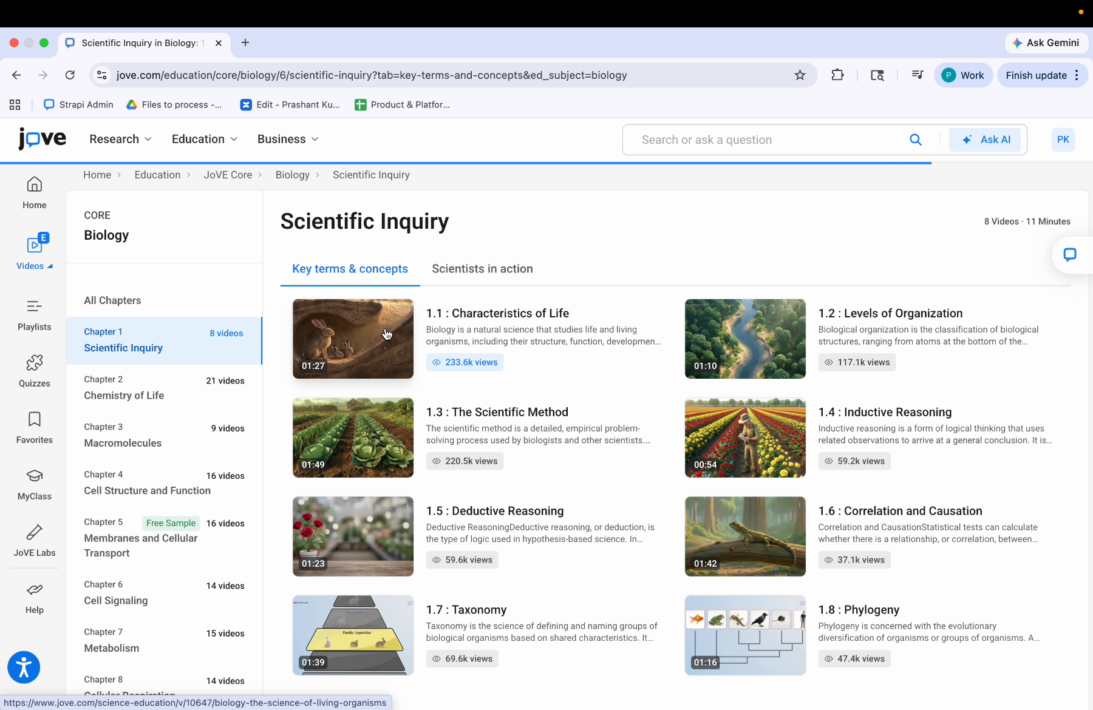Expand the Business menu
1093x710 pixels.
pyautogui.click(x=288, y=139)
